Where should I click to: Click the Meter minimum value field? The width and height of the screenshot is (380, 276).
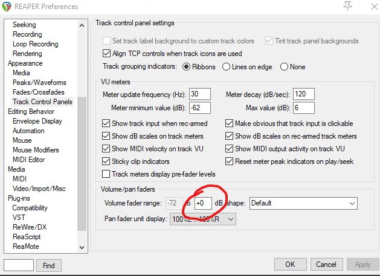pyautogui.click(x=200, y=108)
